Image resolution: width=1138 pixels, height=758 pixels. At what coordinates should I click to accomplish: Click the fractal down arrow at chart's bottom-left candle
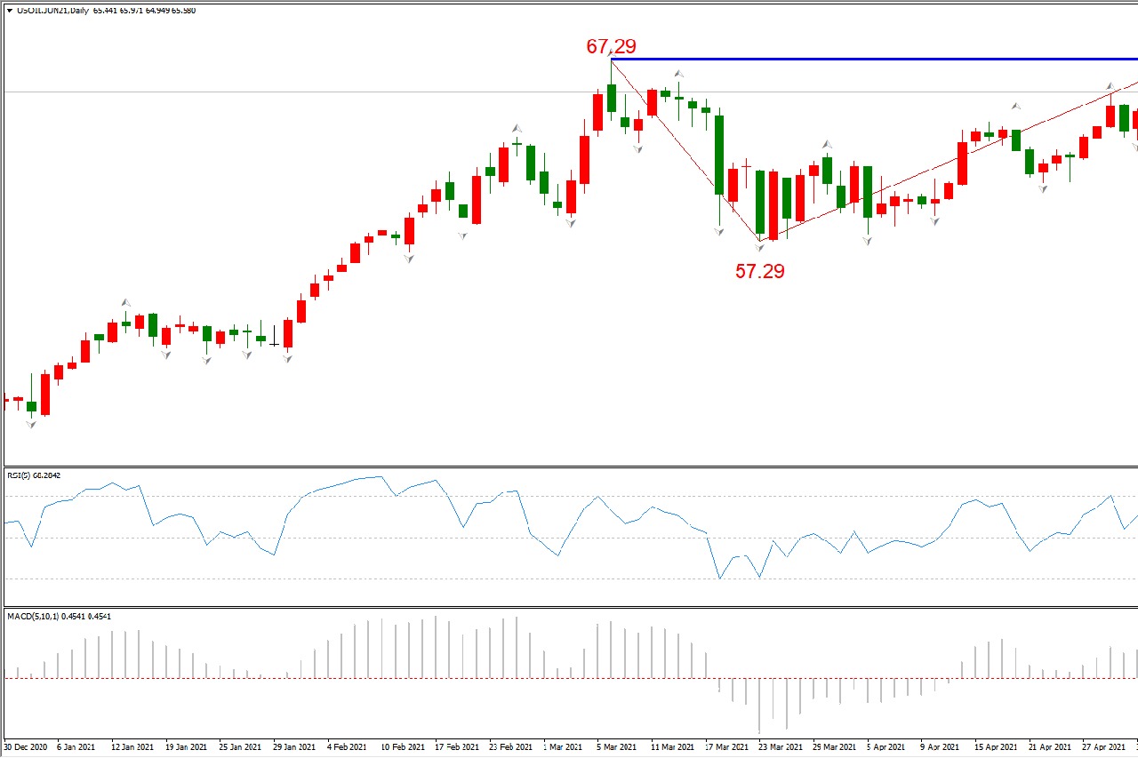click(x=31, y=425)
